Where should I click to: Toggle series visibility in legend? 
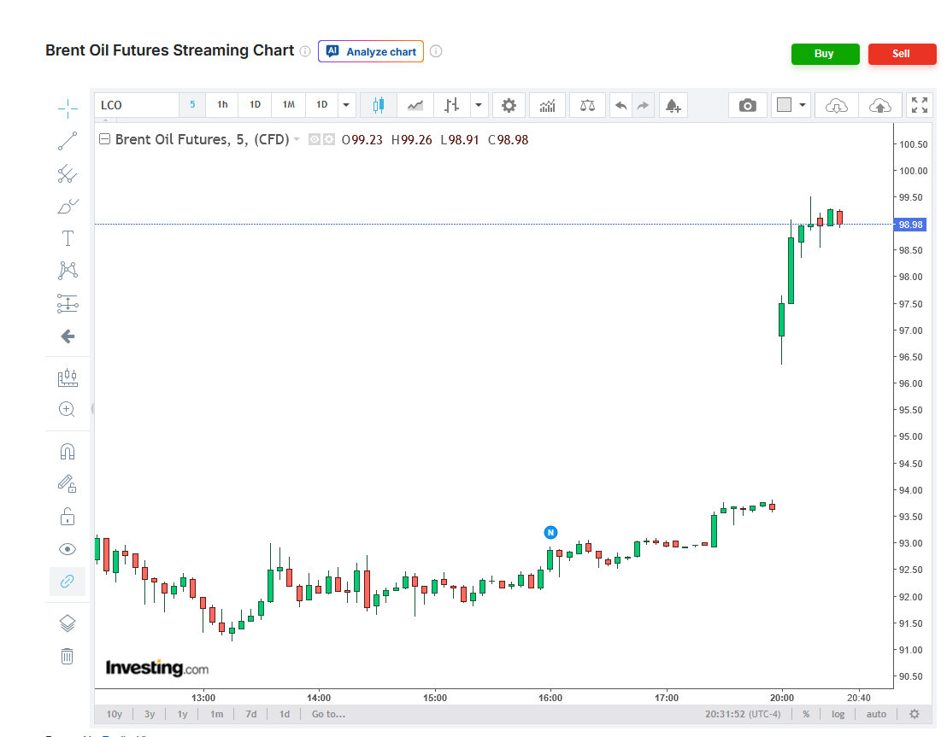pos(314,139)
